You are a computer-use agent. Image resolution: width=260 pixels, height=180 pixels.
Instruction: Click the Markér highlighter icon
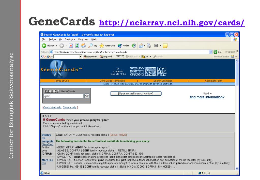point(155,57)
